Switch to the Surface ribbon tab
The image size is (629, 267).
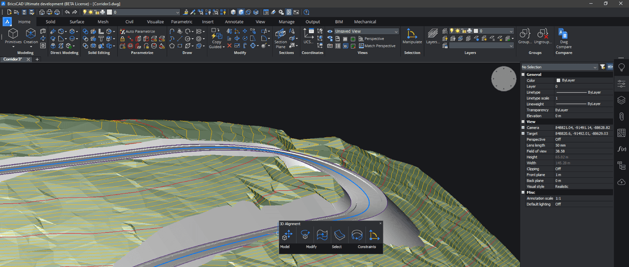tap(77, 22)
